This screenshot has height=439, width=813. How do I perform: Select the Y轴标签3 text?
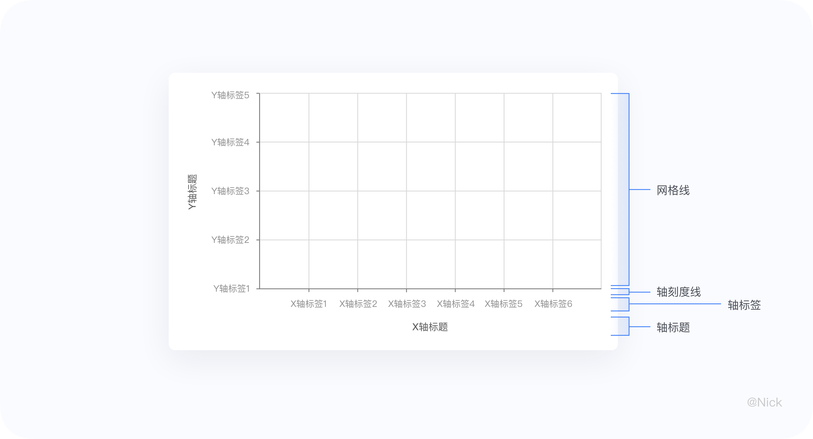tap(230, 191)
